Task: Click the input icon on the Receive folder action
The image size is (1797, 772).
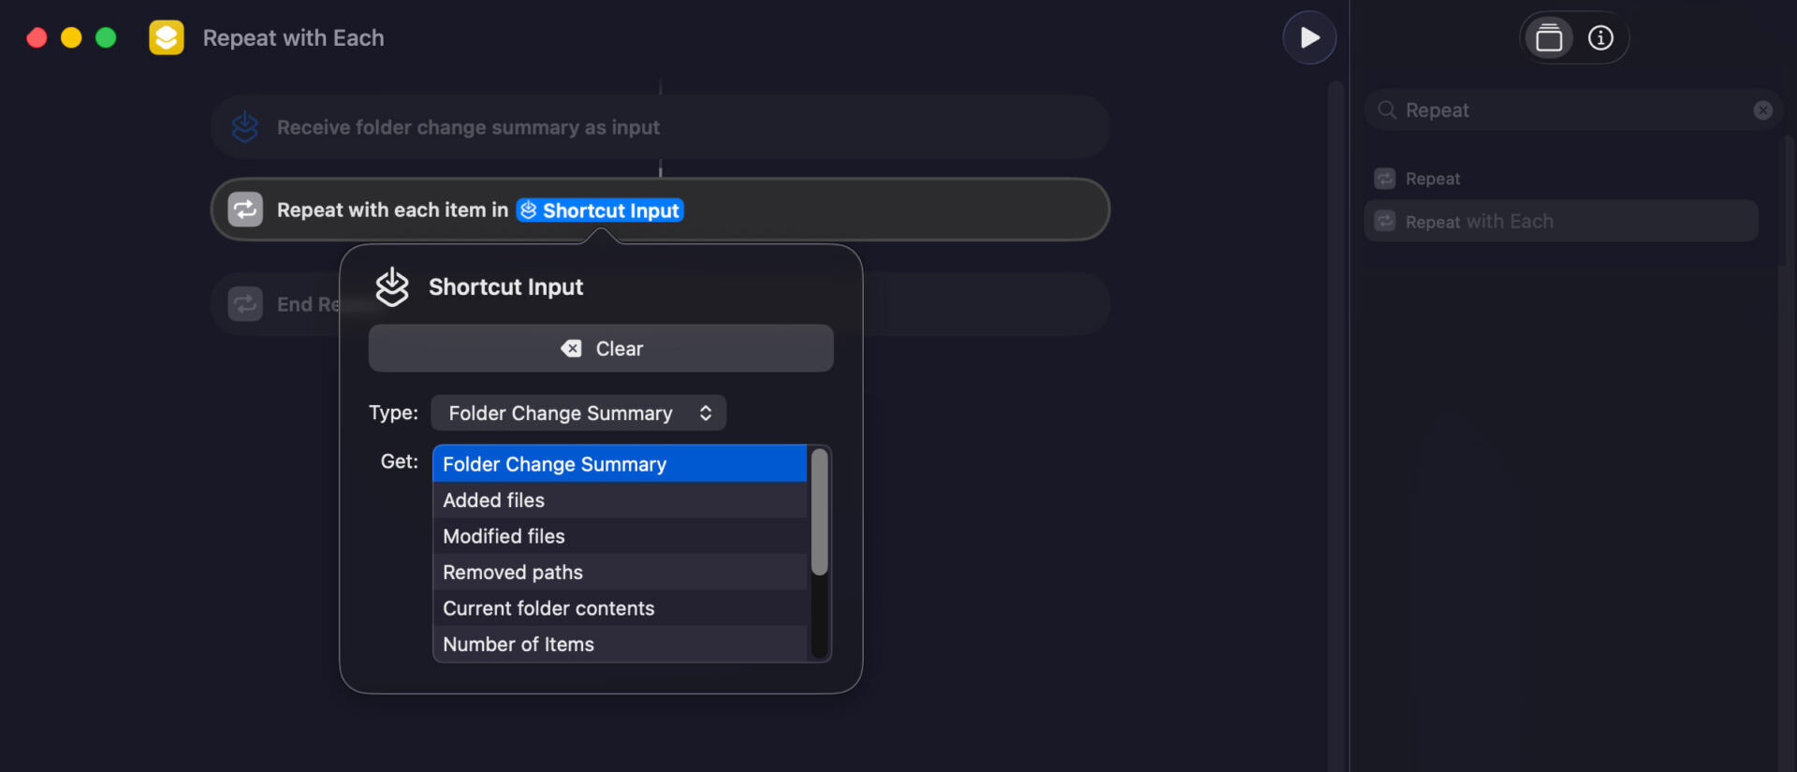Action: tap(244, 126)
